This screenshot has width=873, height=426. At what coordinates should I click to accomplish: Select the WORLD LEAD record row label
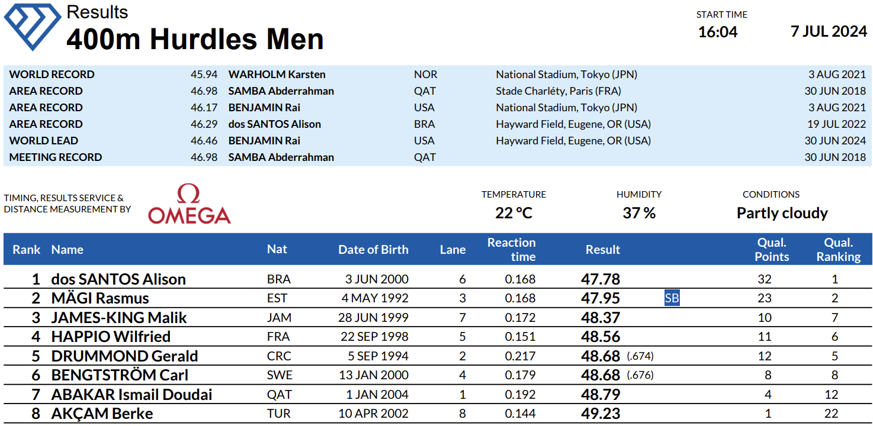coord(44,141)
